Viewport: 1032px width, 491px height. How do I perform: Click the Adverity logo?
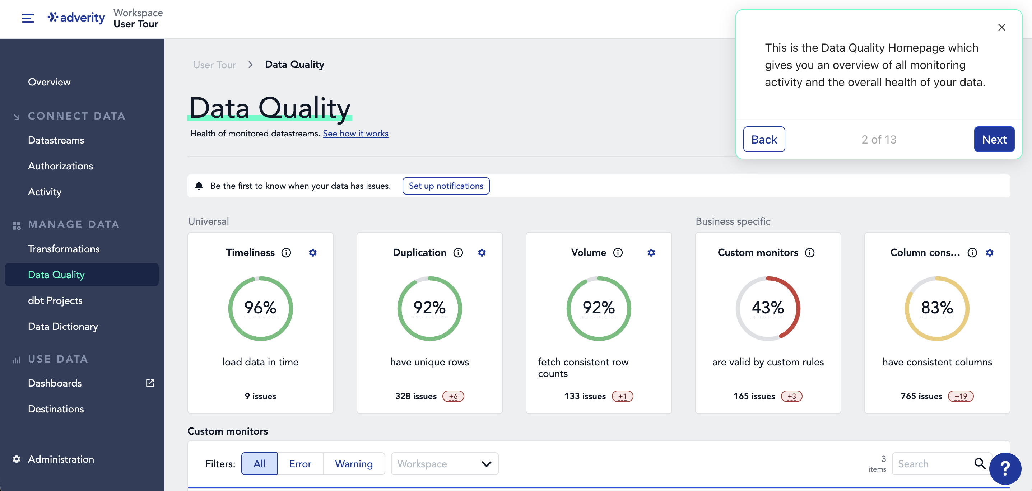[76, 18]
